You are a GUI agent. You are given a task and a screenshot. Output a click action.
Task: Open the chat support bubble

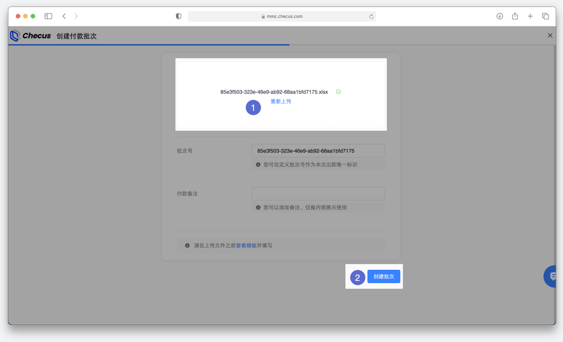pyautogui.click(x=552, y=276)
